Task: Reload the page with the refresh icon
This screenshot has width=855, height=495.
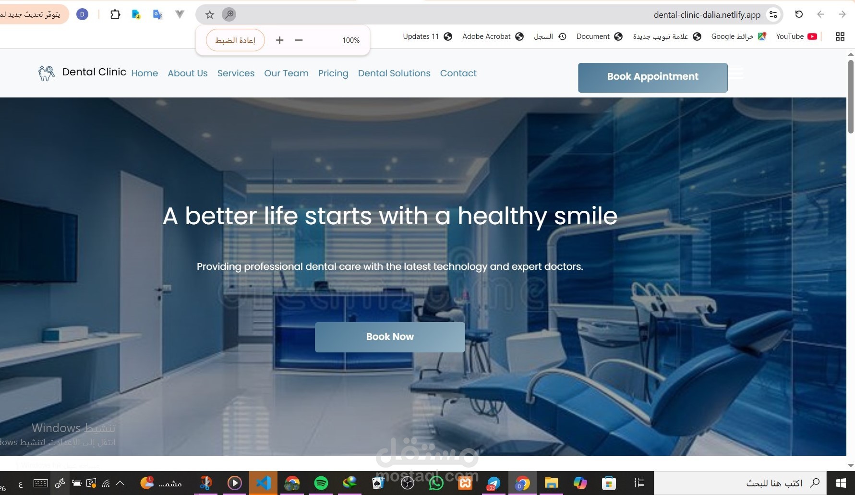Action: click(799, 14)
